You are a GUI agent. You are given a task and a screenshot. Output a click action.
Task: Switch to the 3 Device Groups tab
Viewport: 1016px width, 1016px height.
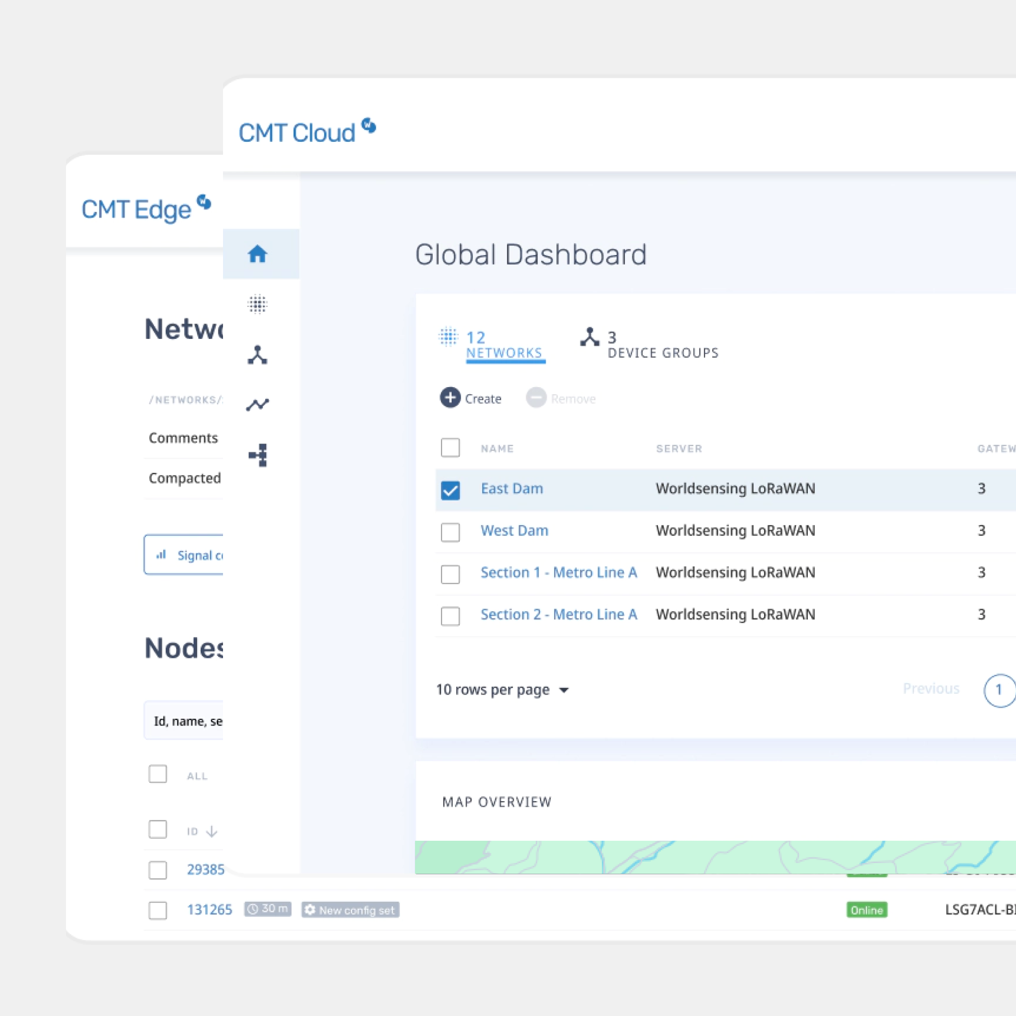coord(661,345)
